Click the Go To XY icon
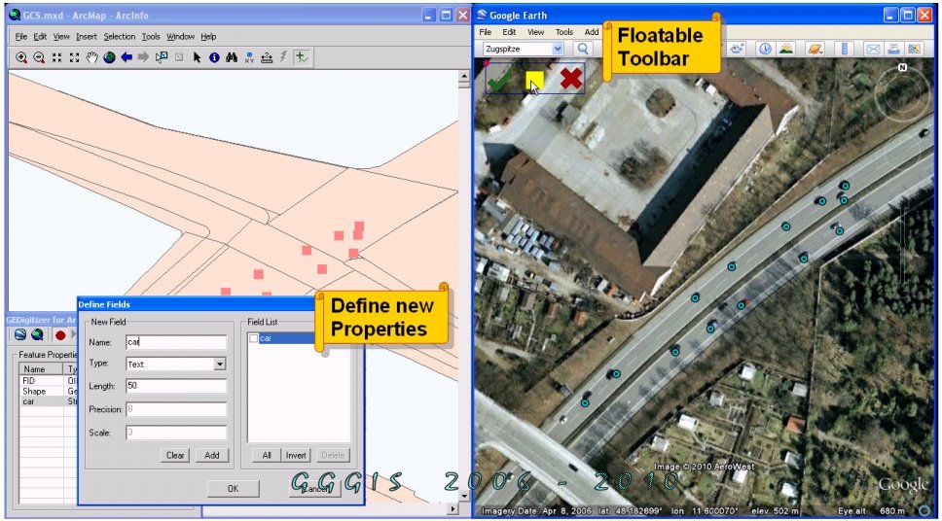The width and height of the screenshot is (942, 521). (249, 57)
